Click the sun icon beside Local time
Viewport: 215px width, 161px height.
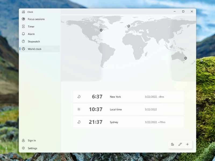point(79,109)
